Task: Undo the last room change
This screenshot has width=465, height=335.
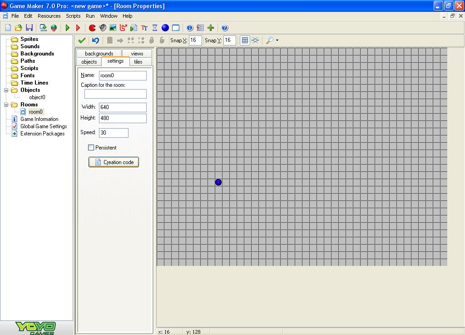Action: tap(95, 40)
